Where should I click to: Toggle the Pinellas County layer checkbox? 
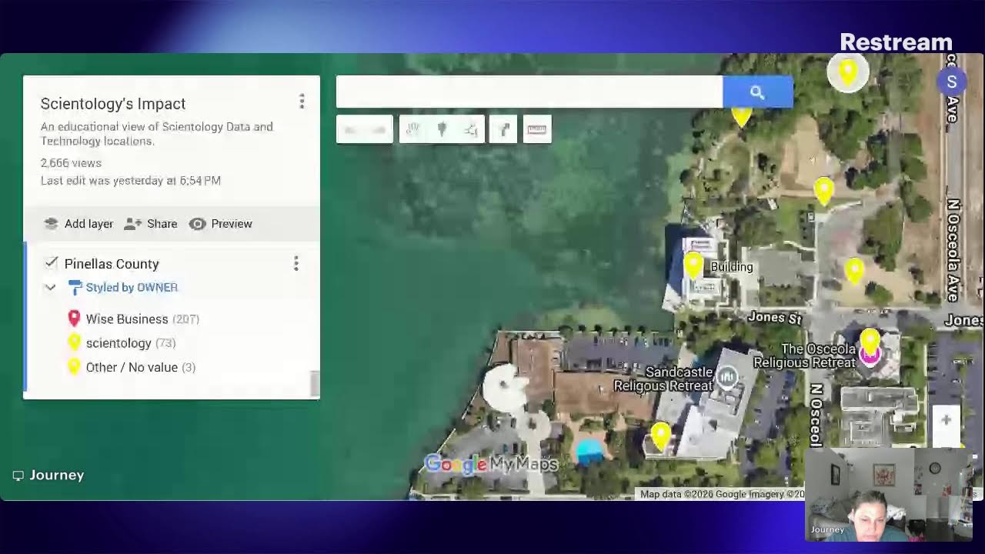tap(51, 263)
